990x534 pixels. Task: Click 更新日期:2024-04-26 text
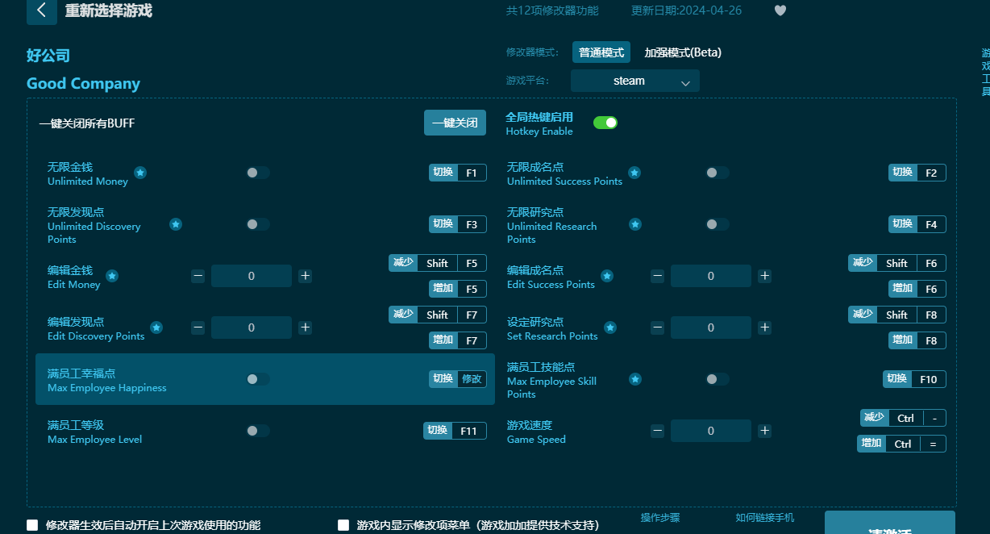click(x=686, y=10)
